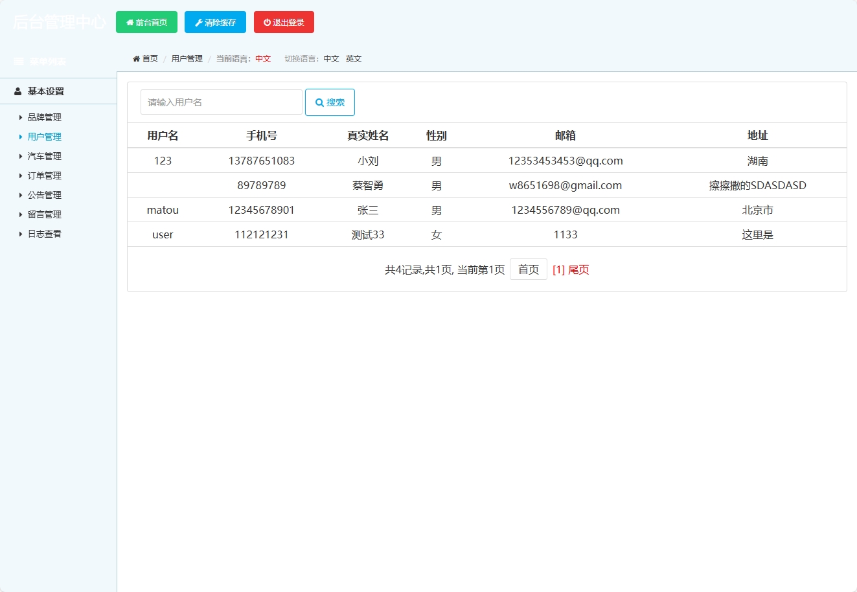Click the home icon in the breadcrumb
This screenshot has width=857, height=592.
coord(138,58)
